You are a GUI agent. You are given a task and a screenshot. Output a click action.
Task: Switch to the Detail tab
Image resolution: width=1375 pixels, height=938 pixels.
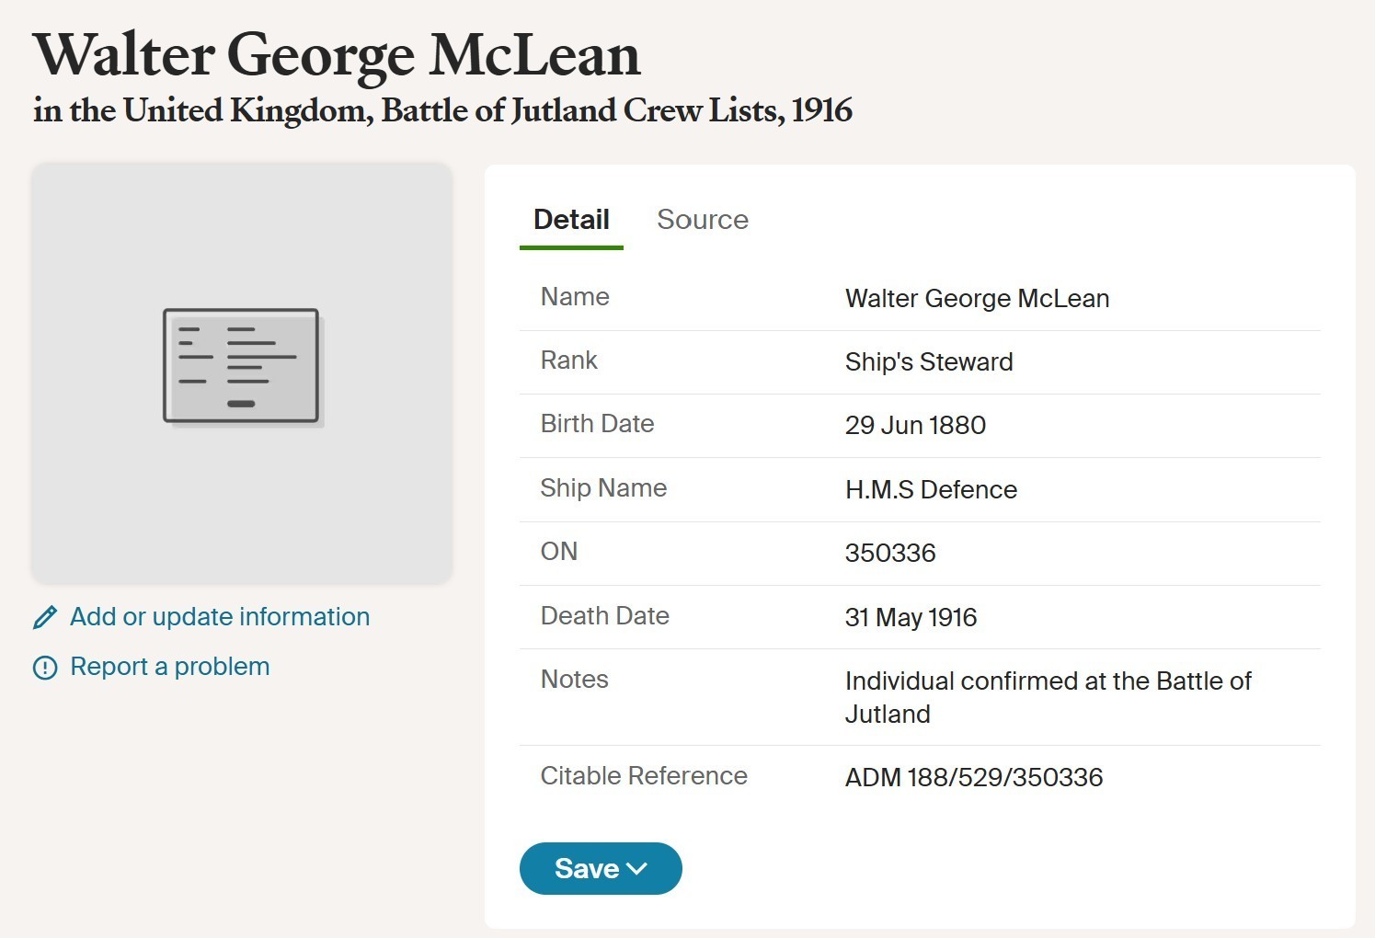pyautogui.click(x=571, y=220)
